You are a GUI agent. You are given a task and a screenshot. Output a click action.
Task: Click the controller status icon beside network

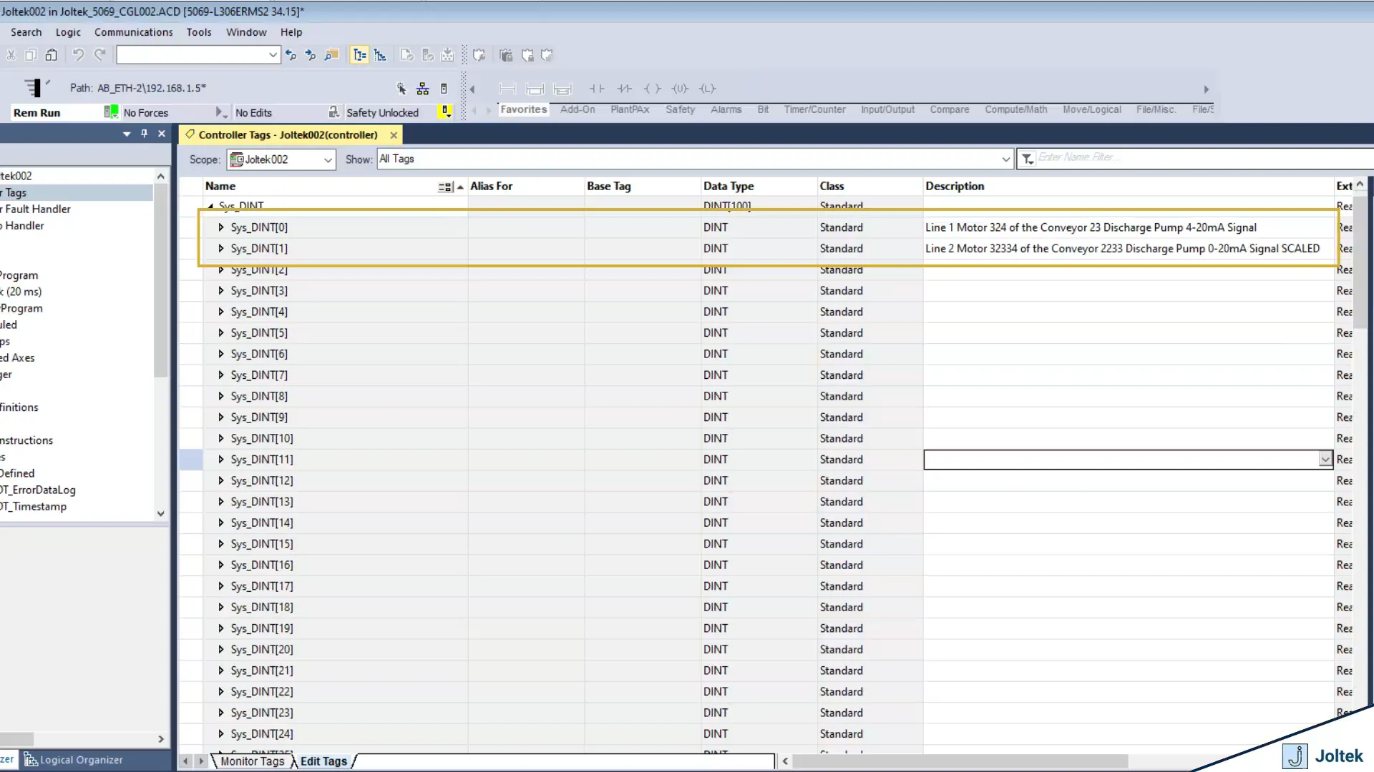click(444, 89)
